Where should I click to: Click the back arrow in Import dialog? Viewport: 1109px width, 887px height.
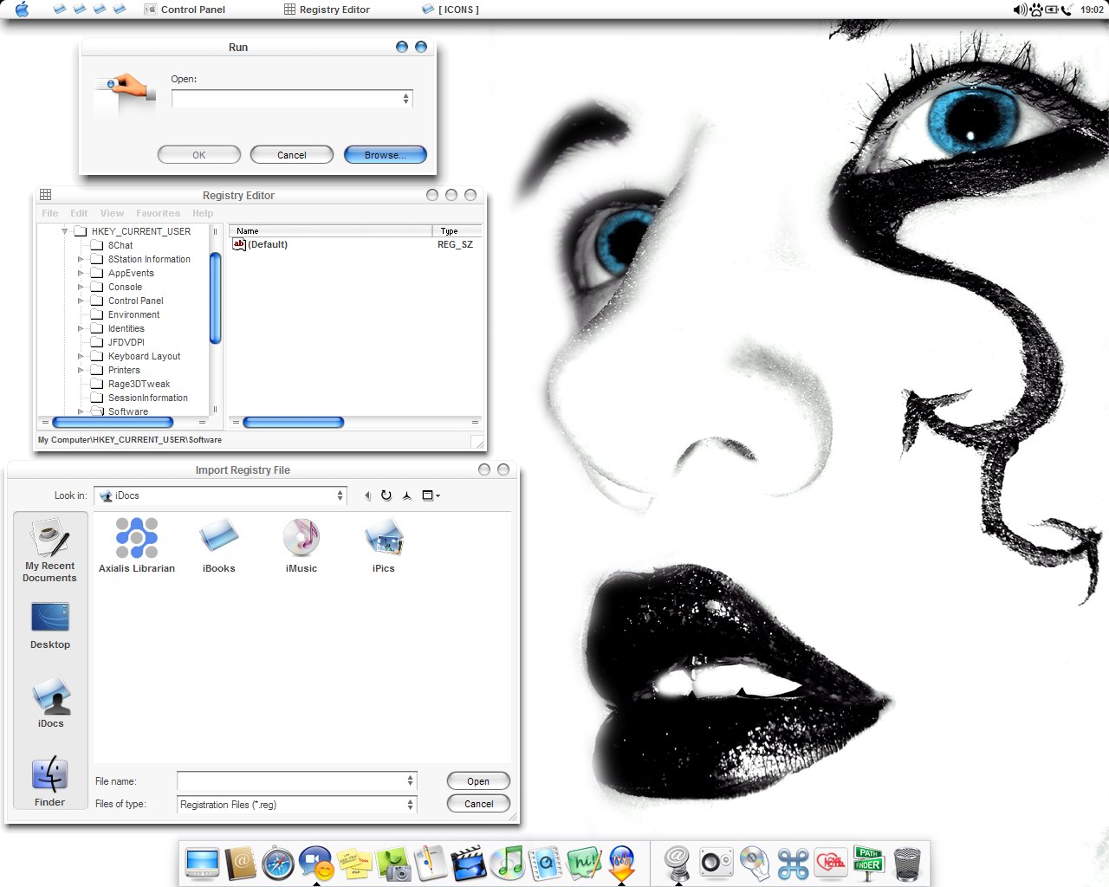pos(367,495)
